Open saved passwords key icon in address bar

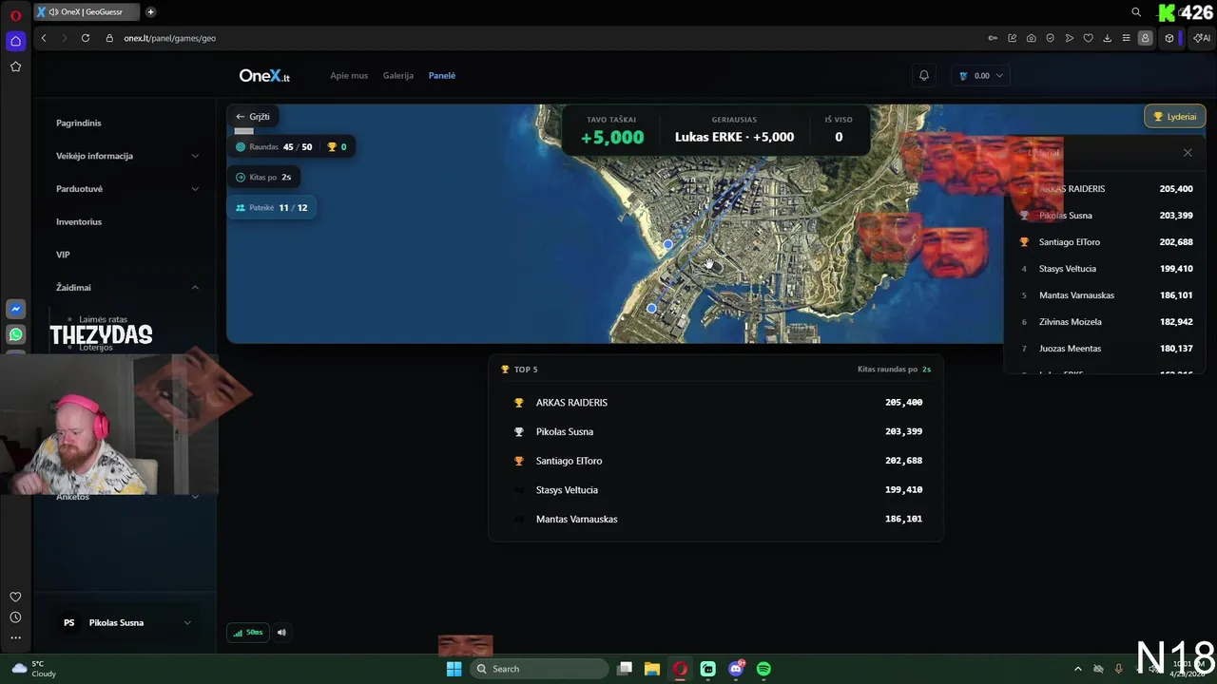tap(993, 38)
